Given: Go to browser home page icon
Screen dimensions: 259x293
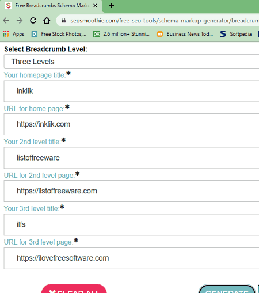Looking at the screenshot, I should [47, 20].
